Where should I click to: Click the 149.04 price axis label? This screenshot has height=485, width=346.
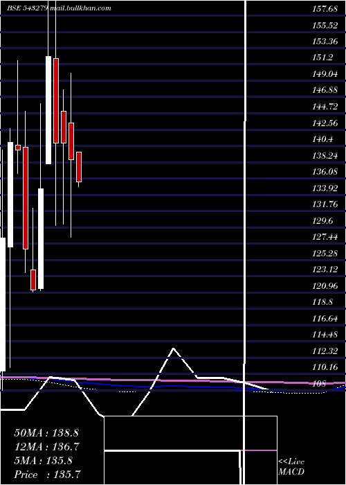325,74
